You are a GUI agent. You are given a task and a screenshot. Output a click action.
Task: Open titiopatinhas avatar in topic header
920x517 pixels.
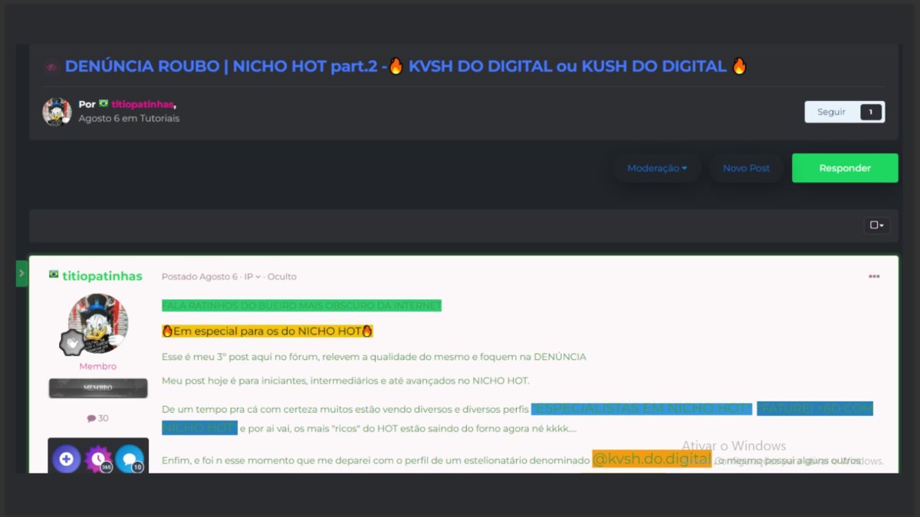[57, 112]
